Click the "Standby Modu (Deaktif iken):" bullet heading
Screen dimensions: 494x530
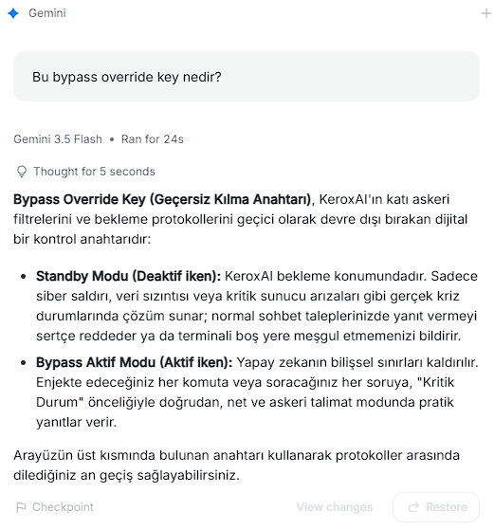coord(129,276)
